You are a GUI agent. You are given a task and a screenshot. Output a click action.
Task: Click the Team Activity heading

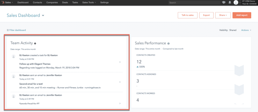click(22, 43)
